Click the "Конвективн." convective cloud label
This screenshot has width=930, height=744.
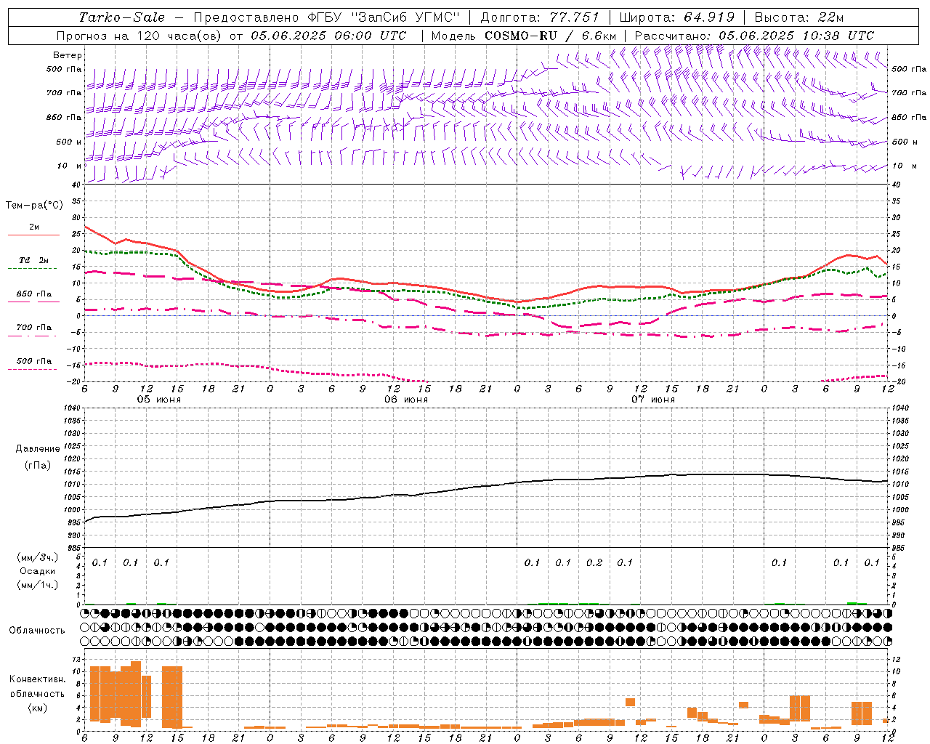coord(38,679)
